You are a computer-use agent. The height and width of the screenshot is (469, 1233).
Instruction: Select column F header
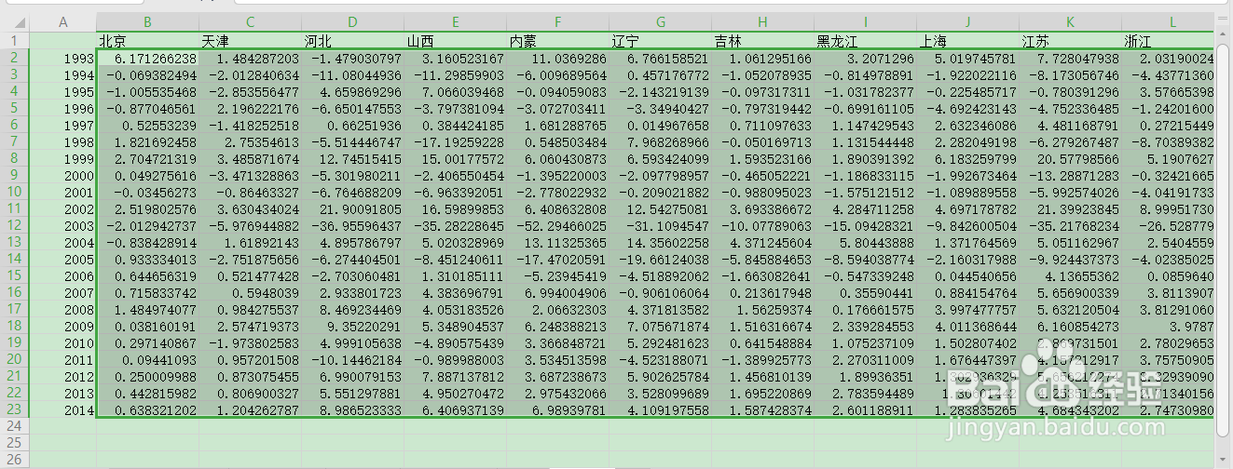pyautogui.click(x=557, y=22)
